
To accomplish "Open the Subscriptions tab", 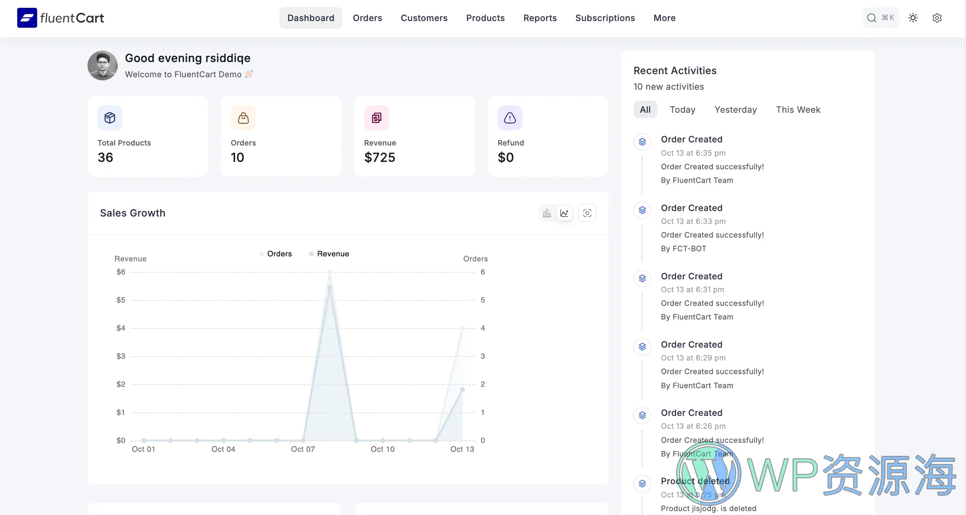I will click(605, 18).
